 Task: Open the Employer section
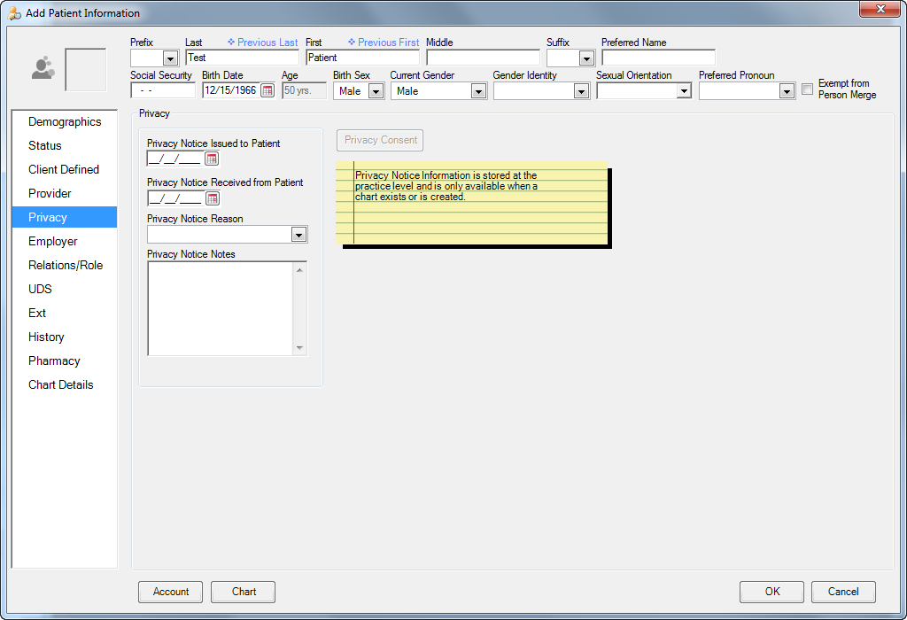point(65,241)
